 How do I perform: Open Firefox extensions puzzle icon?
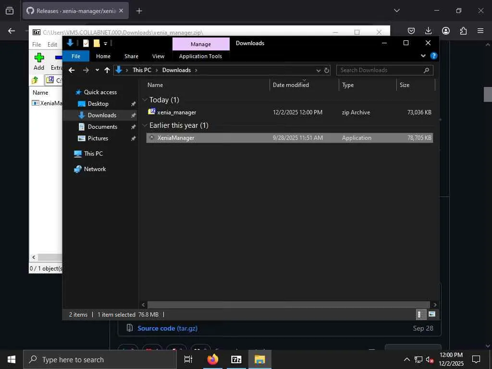tap(463, 30)
